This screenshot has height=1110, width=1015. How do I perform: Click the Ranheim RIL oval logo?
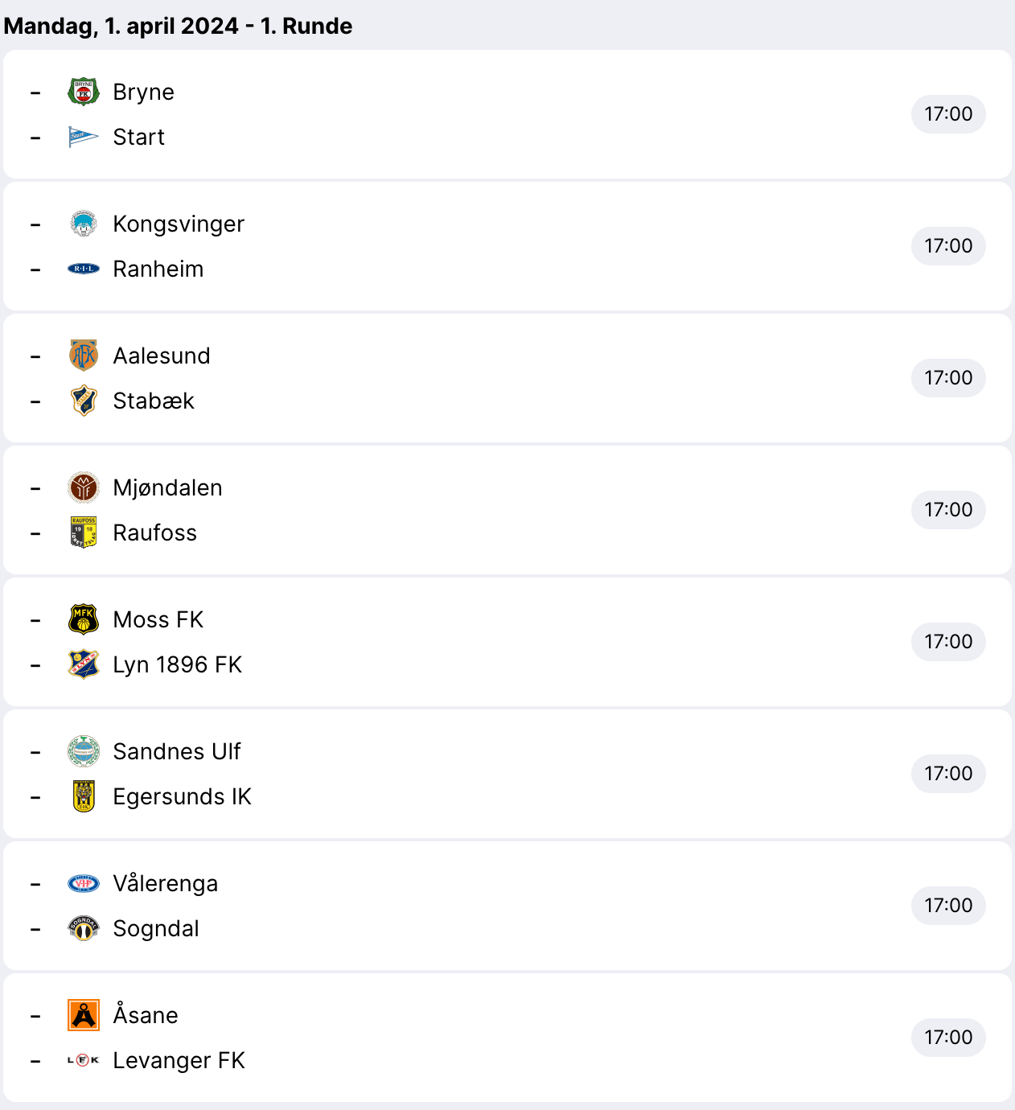[x=84, y=269]
